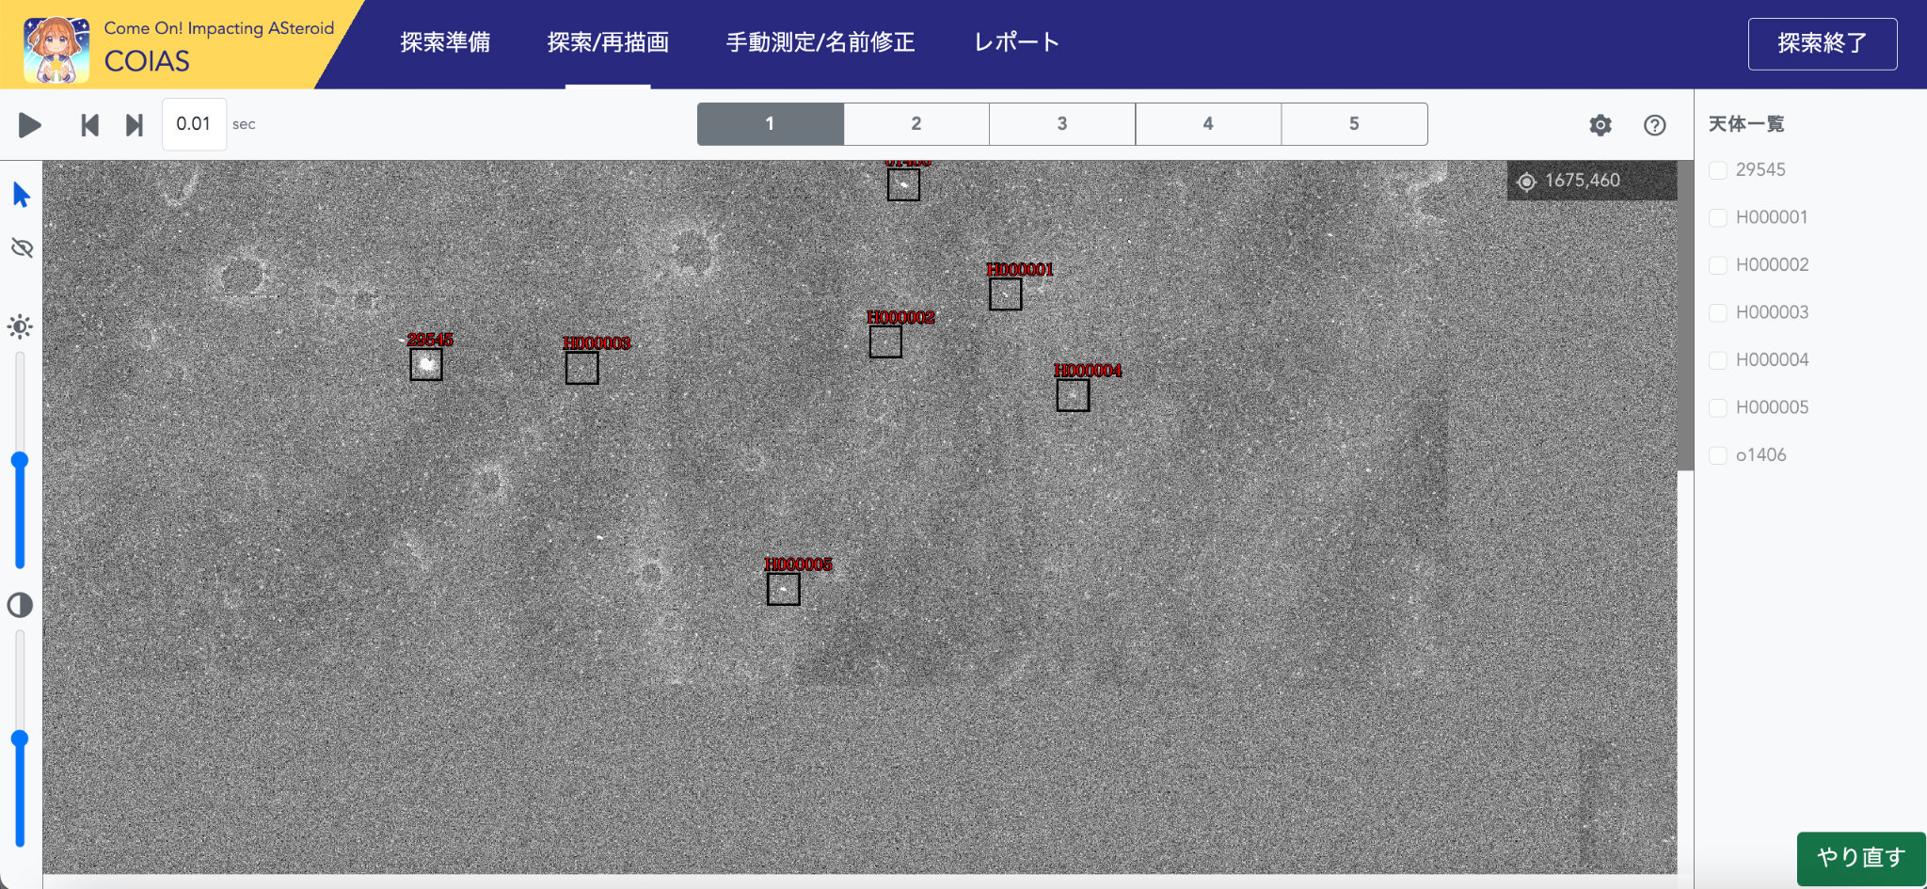Image resolution: width=1927 pixels, height=889 pixels.
Task: Click the frame interval input showing 0.01
Action: [194, 123]
